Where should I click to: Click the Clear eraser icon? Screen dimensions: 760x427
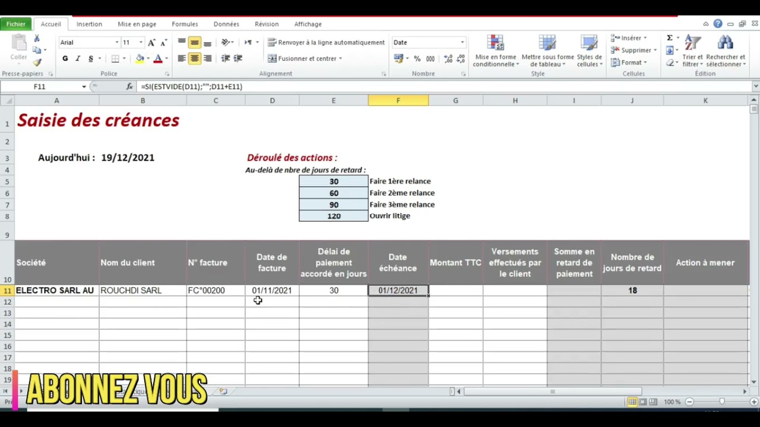coord(670,63)
